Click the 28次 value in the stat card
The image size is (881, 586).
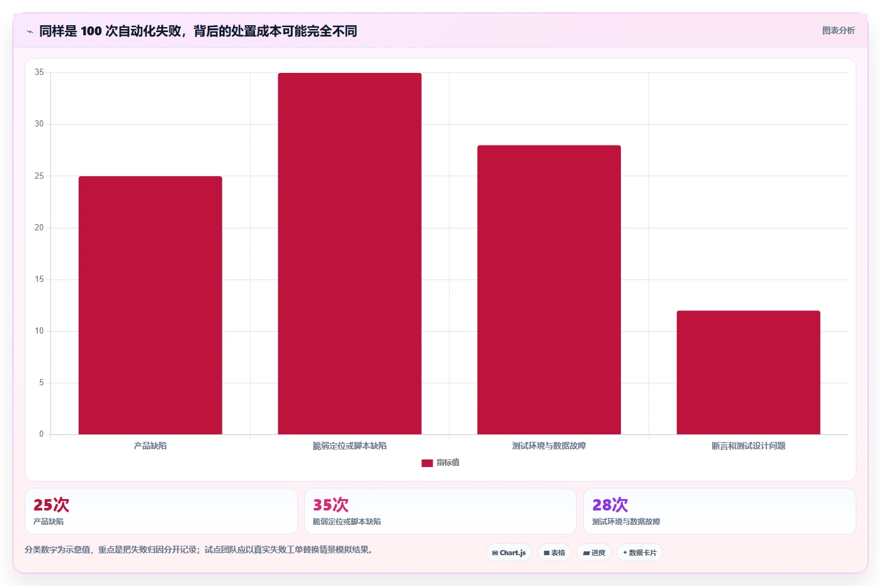(610, 505)
